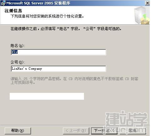The height and width of the screenshot is (136, 151).
Task: Click the 姓名(A): label
Action: 18,46
